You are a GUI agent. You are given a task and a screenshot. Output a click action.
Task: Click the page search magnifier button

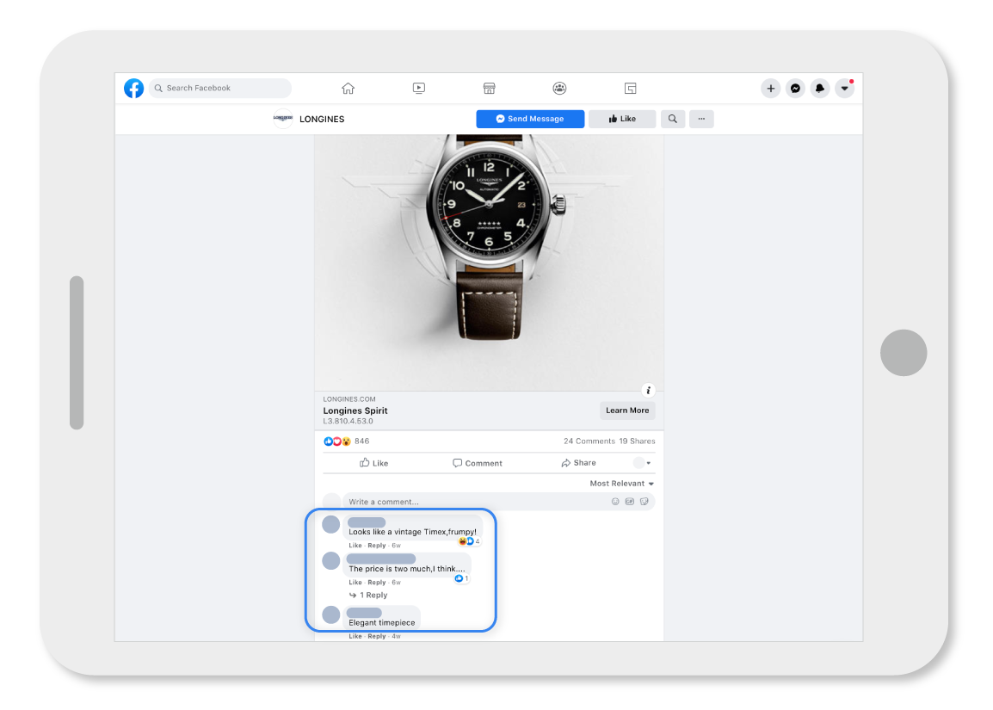tap(673, 119)
